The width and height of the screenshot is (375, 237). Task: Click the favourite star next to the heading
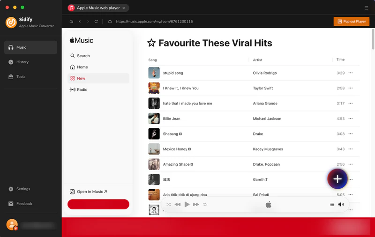click(151, 43)
